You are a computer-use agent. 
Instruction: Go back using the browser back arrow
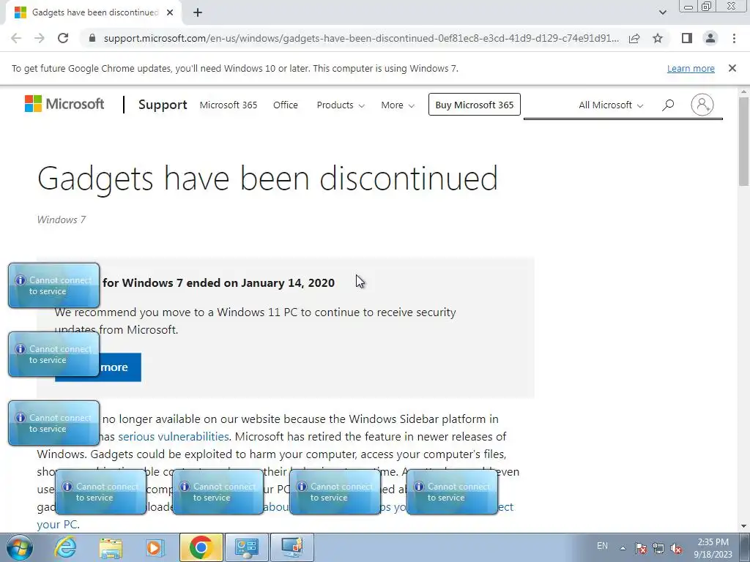[x=16, y=38]
